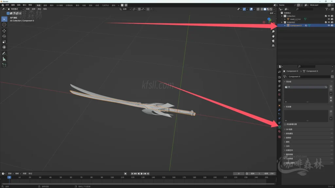335x188 pixels.
Task: Select the Move tool in the left toolbar
Action: [4, 30]
